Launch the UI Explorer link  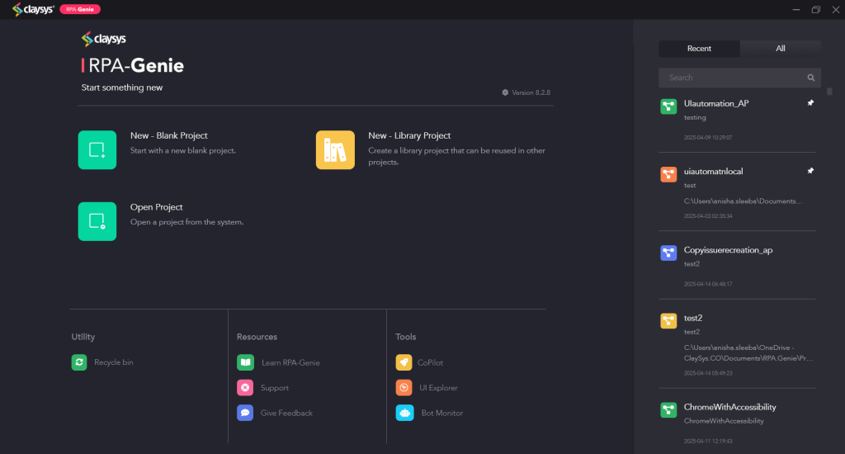[x=438, y=388]
